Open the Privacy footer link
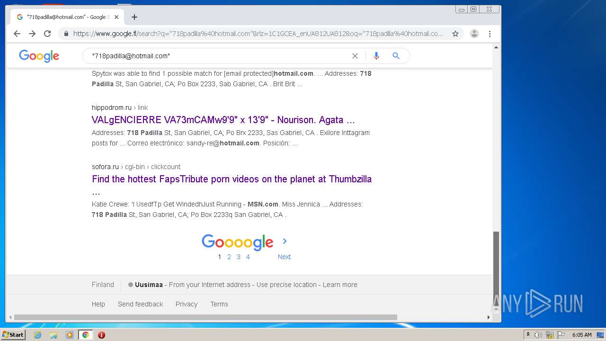606x341 pixels. [x=187, y=304]
